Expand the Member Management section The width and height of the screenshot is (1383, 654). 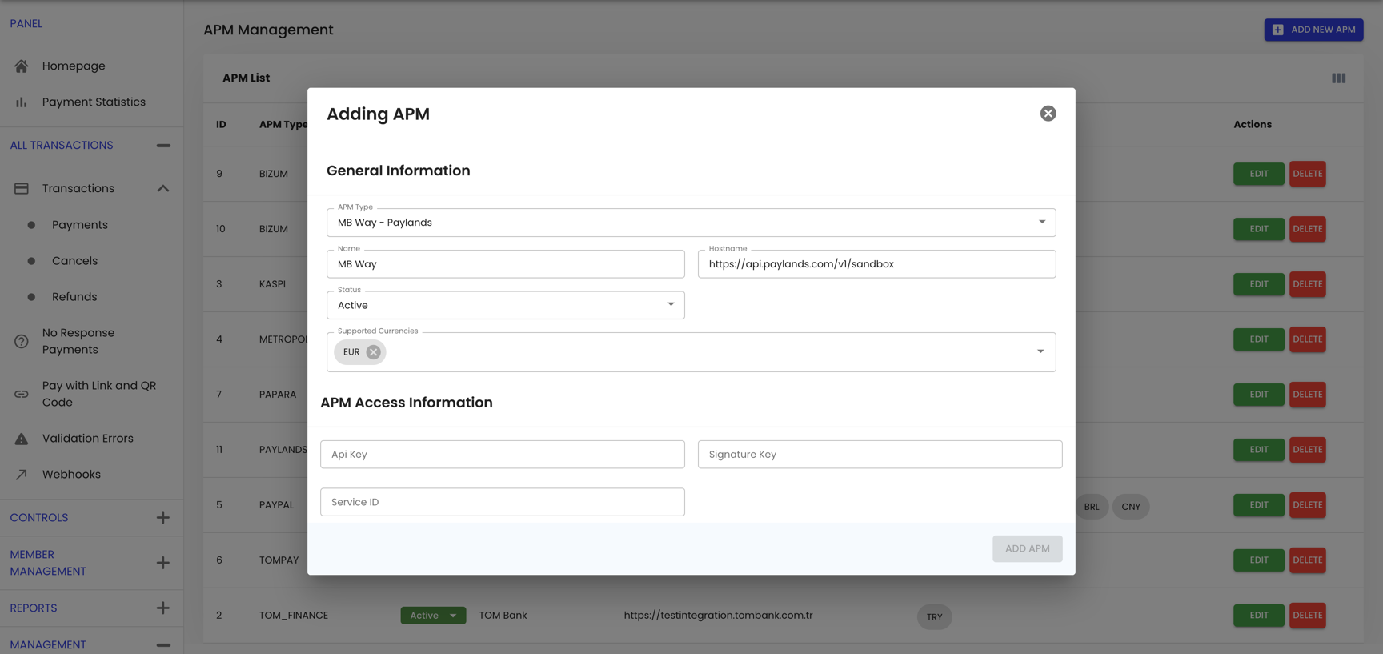click(x=163, y=563)
